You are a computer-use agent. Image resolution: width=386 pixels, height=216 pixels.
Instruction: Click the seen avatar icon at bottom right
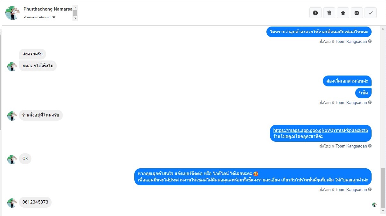point(374,205)
